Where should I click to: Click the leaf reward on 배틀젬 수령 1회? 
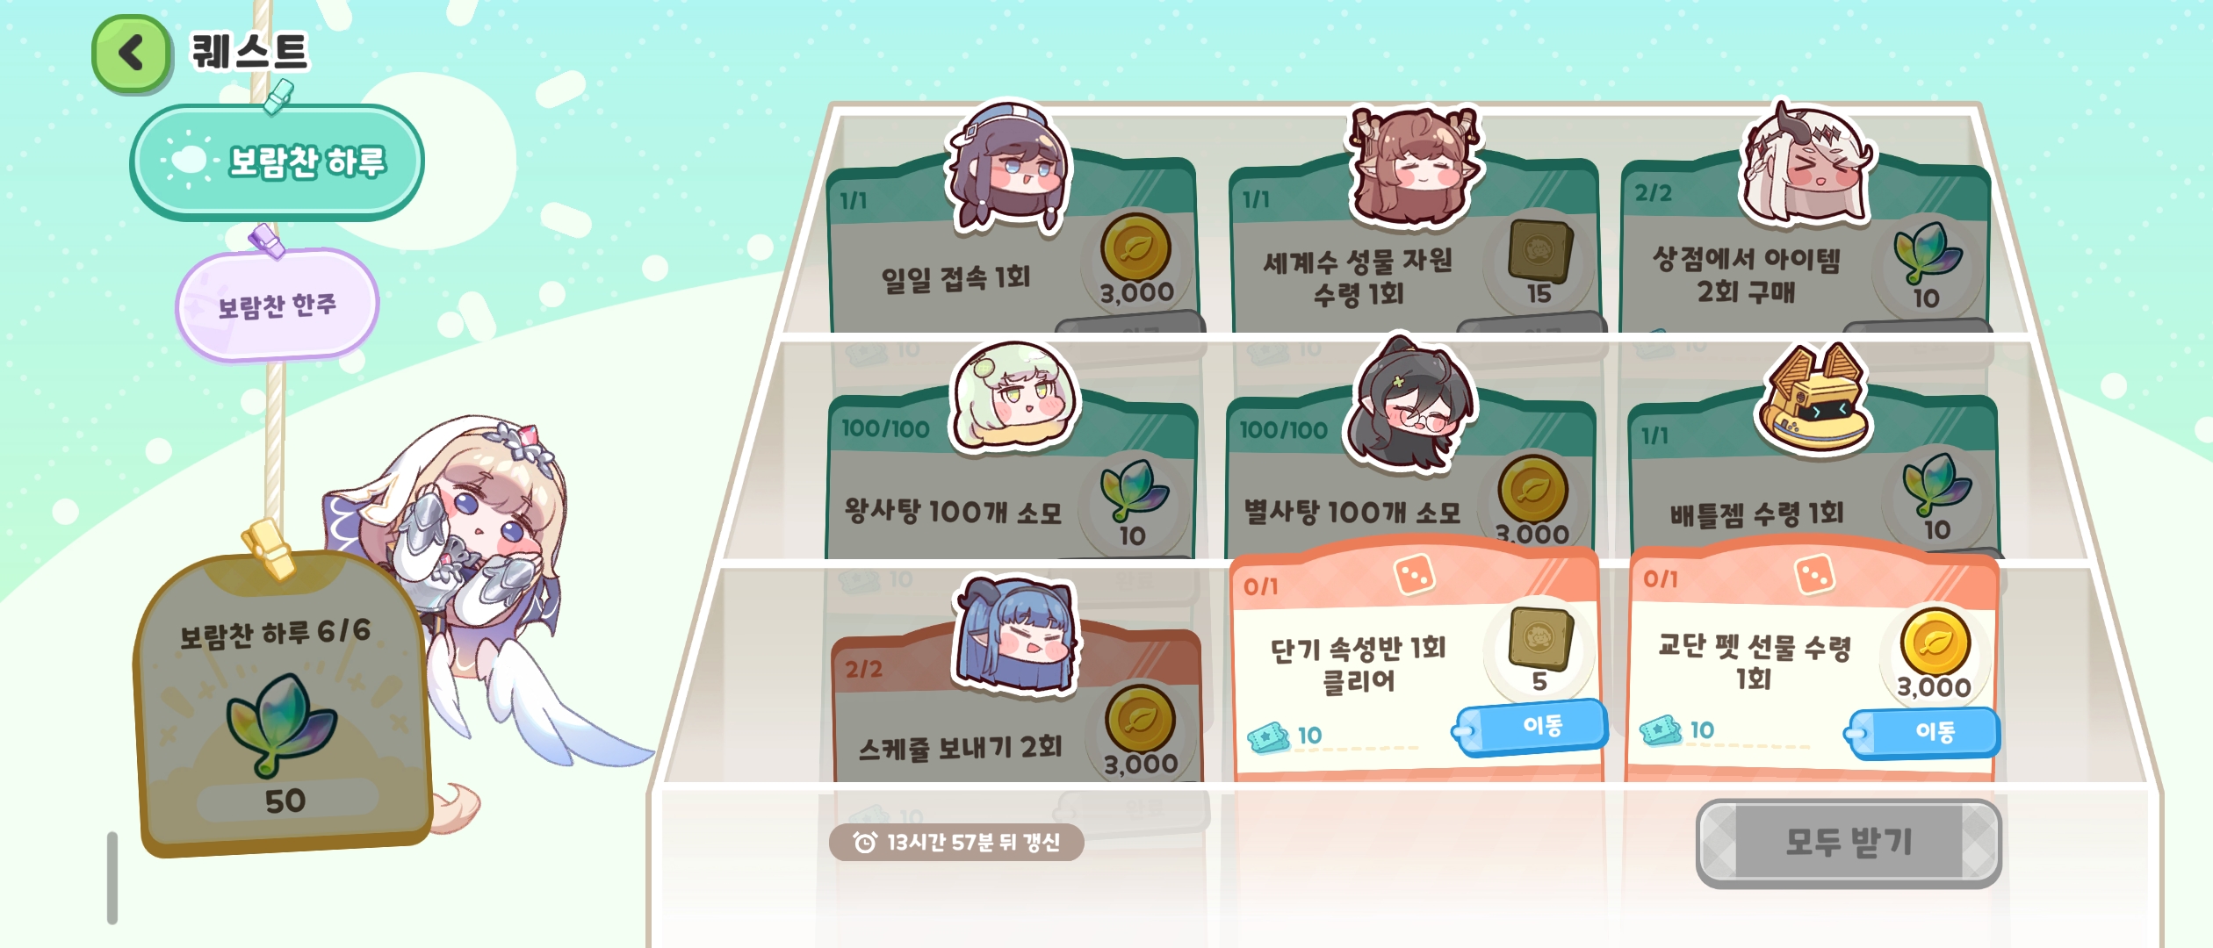1936,485
